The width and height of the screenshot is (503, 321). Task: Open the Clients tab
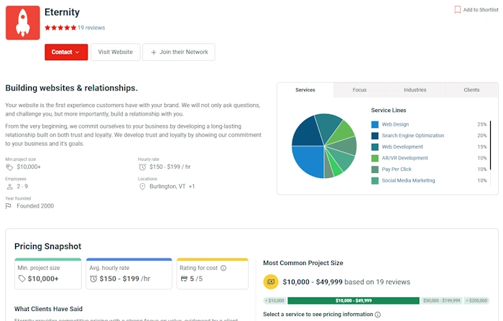tap(471, 90)
